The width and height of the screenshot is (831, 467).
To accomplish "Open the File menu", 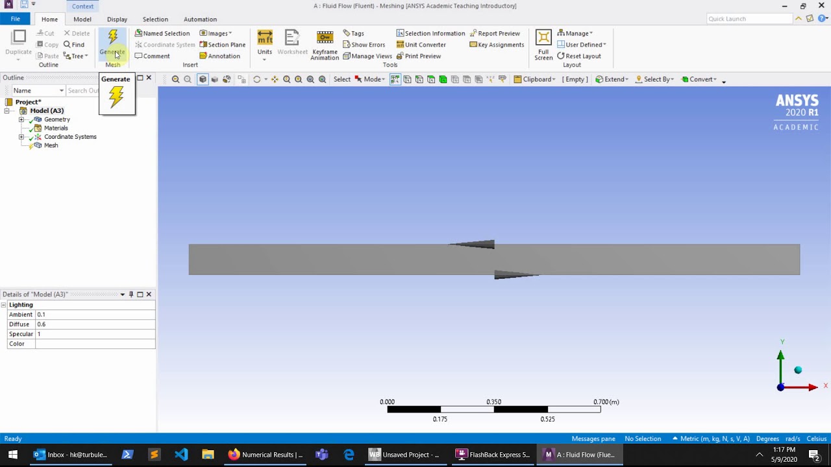I will coord(15,19).
